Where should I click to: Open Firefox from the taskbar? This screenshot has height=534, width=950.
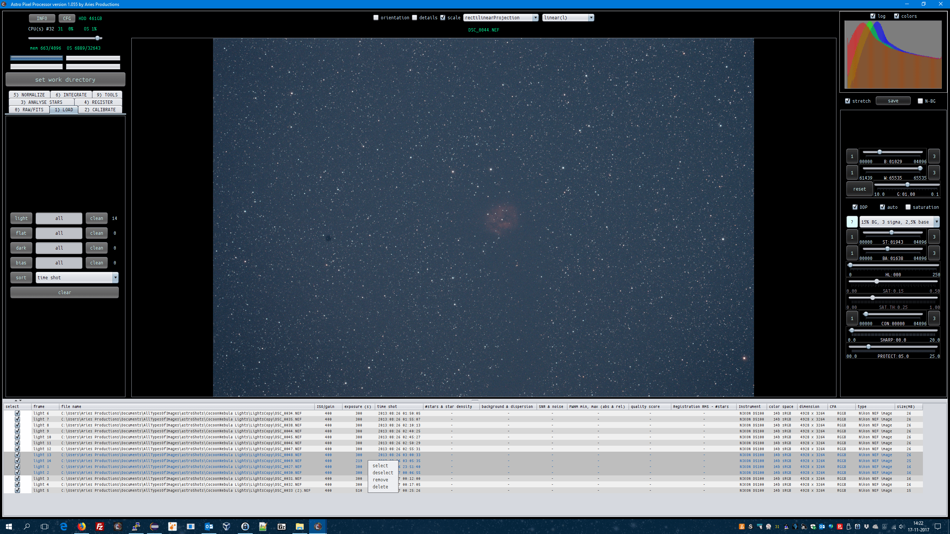point(82,526)
